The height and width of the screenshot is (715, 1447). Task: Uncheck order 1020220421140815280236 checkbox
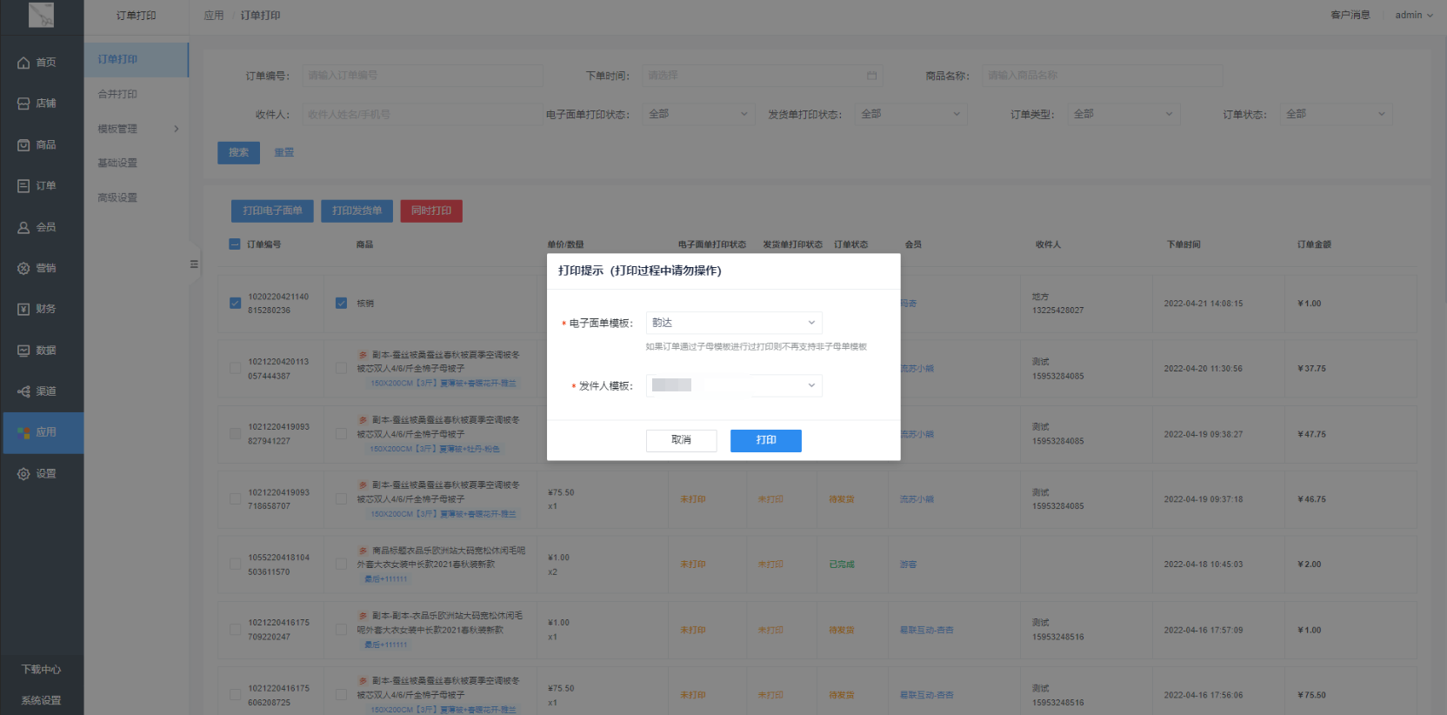coord(235,304)
